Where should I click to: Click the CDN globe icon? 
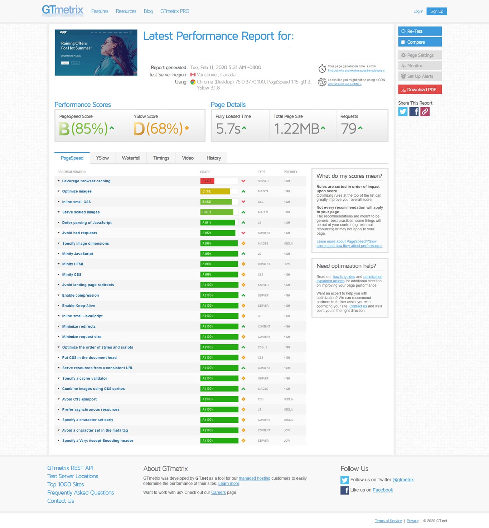point(322,82)
